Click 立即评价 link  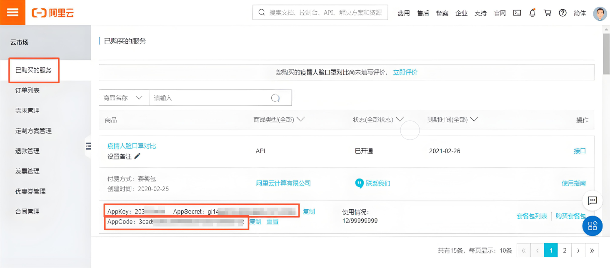405,72
